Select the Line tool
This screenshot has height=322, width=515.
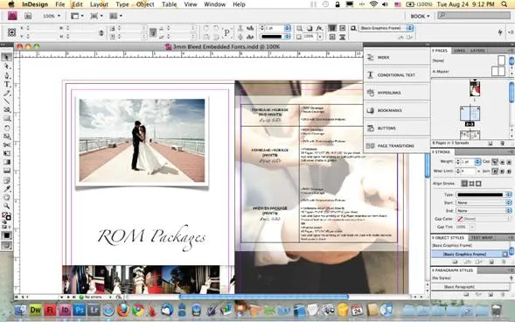[x=6, y=101]
